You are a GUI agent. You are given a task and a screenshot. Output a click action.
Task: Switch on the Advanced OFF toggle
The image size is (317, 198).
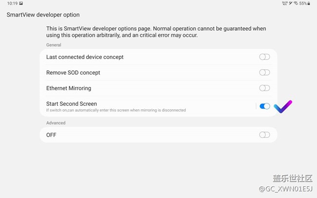tap(264, 135)
